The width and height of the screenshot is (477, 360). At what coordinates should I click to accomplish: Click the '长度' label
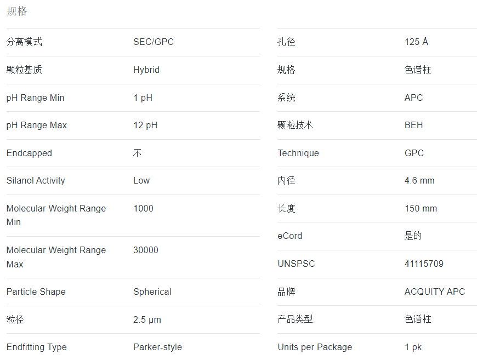click(286, 208)
